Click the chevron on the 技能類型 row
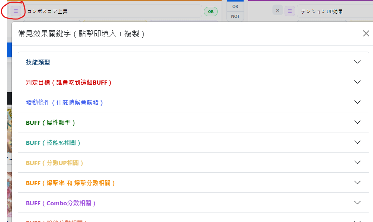 click(x=357, y=62)
